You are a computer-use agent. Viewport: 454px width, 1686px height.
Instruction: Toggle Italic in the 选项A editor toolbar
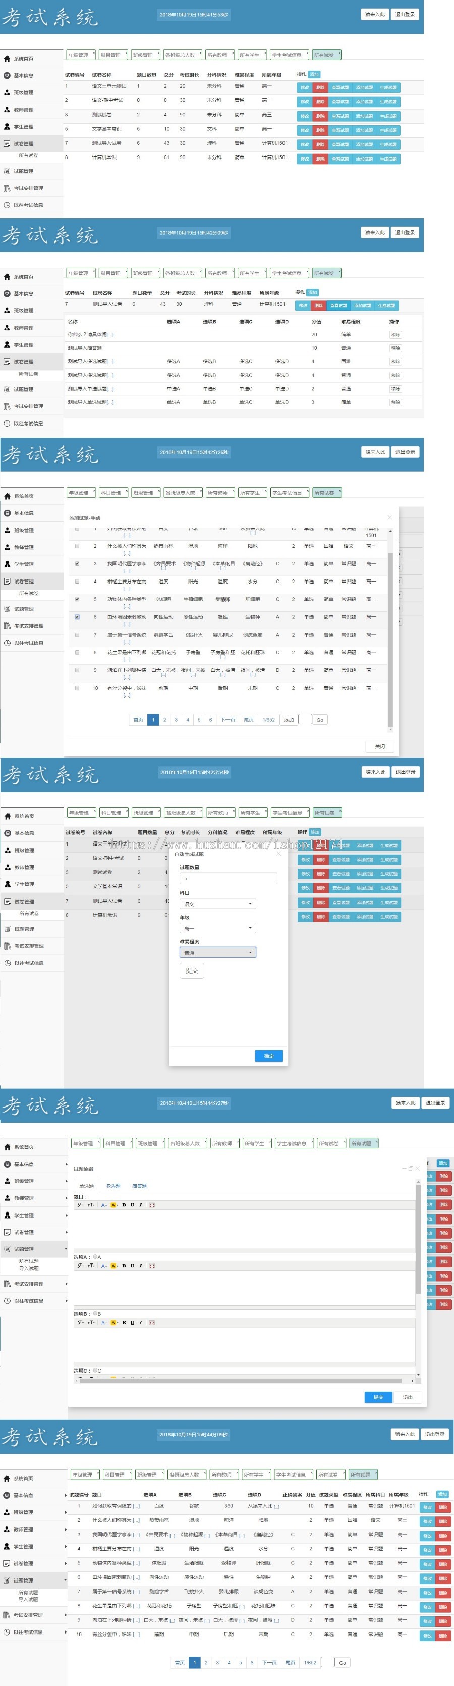pyautogui.click(x=140, y=1266)
